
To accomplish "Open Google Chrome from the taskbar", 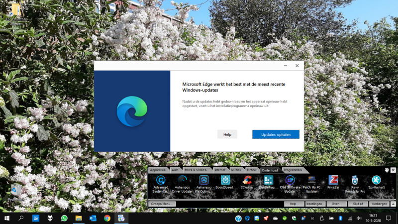I will point(107,218).
